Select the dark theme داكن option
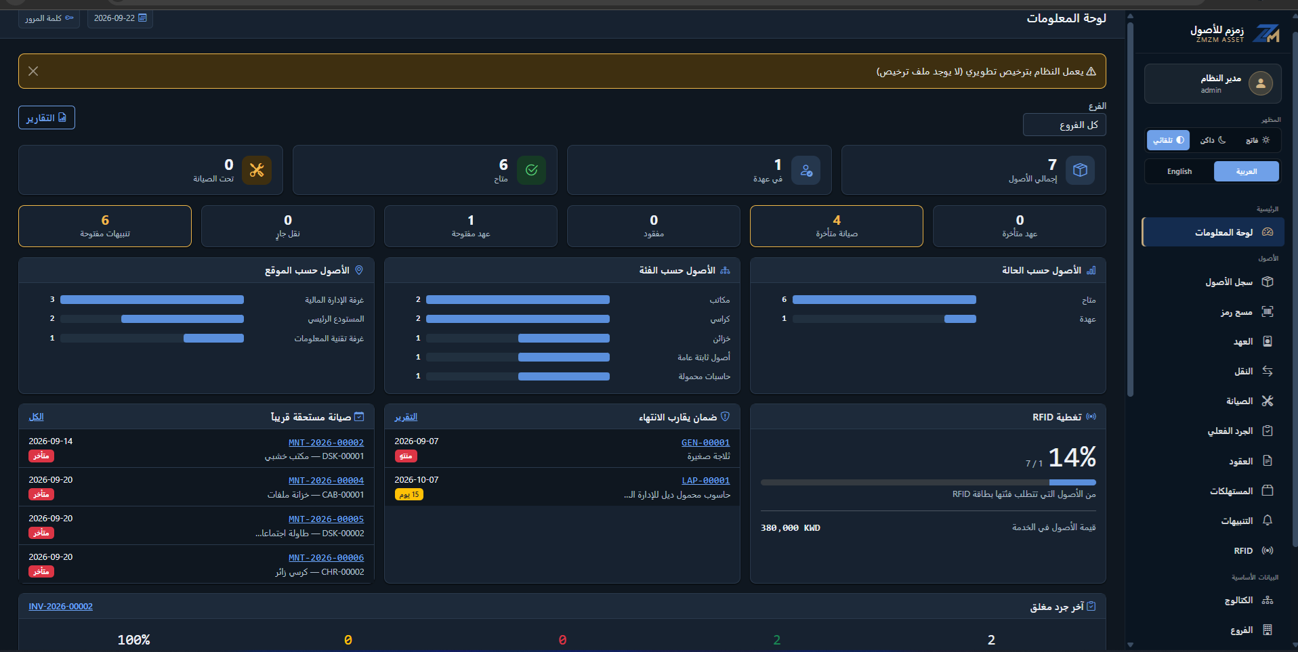The image size is (1298, 652). [1213, 140]
